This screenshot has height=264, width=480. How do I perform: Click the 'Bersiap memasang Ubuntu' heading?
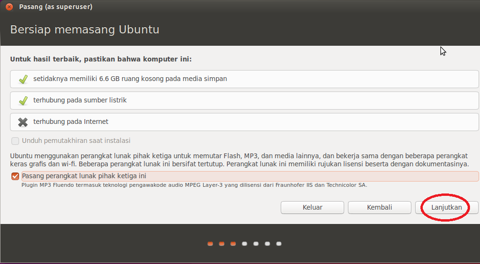coord(85,30)
